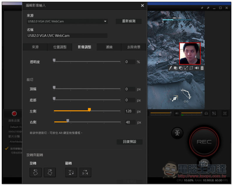Click the 右側 value field showing 48
Screen dimensions: 233x186
pos(130,122)
